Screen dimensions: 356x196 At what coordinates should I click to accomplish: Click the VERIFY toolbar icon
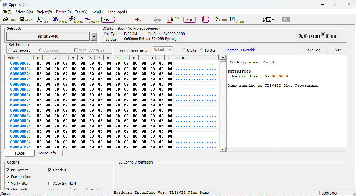click(x=92, y=20)
